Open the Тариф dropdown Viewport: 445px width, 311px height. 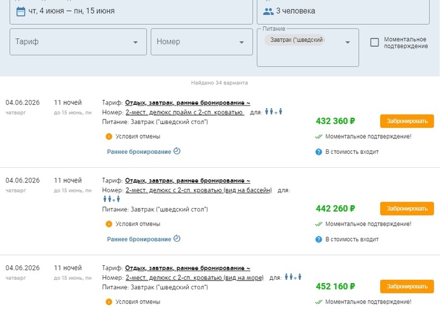[76, 42]
